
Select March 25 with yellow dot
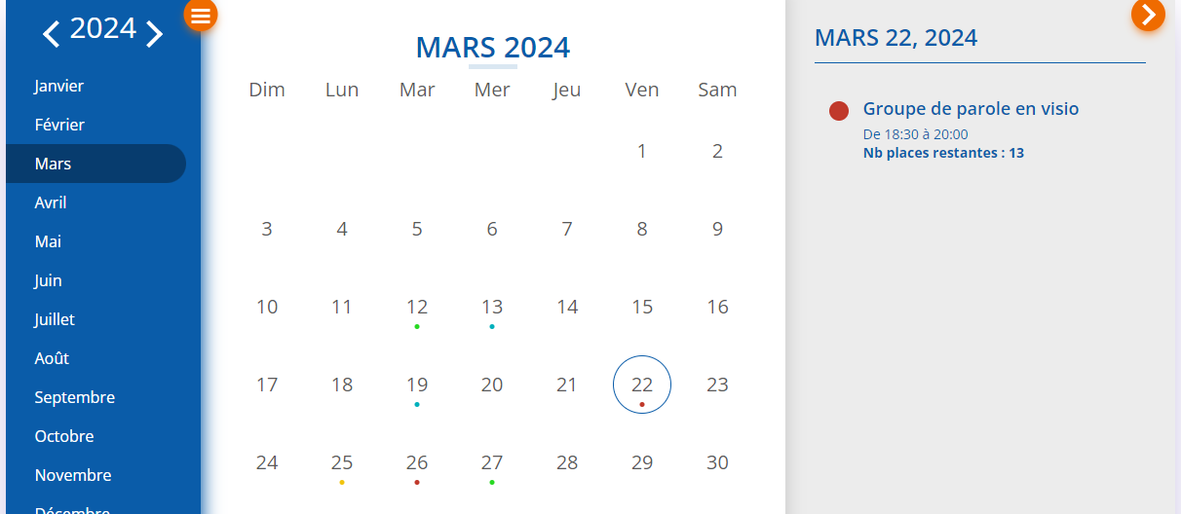pyautogui.click(x=342, y=463)
